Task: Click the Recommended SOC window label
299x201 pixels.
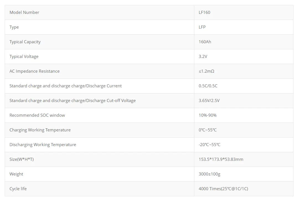Action: coord(37,115)
